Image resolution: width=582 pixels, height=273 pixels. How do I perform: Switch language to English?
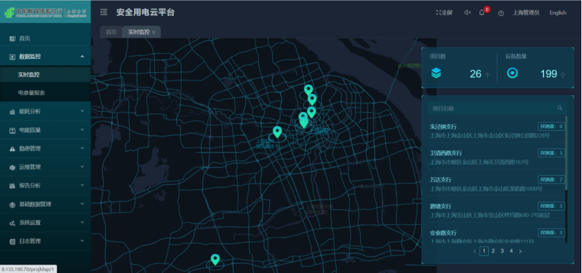558,13
